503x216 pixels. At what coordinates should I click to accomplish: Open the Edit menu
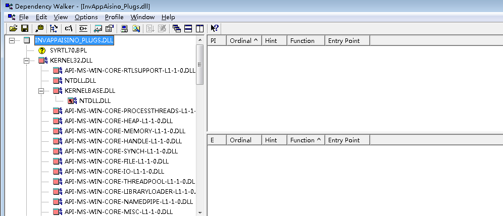tap(41, 17)
